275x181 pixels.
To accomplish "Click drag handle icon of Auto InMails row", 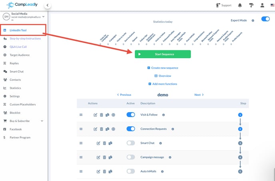I will pyautogui.click(x=81, y=171).
